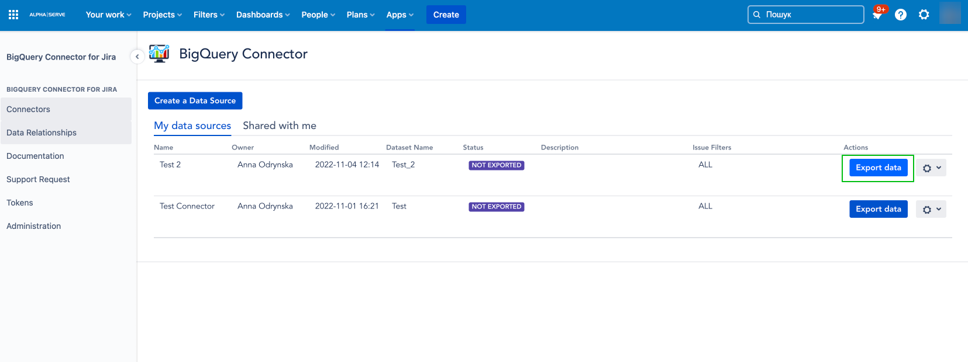Screen dimensions: 968x362
Task: Click Create a Data Source button
Action: point(195,100)
